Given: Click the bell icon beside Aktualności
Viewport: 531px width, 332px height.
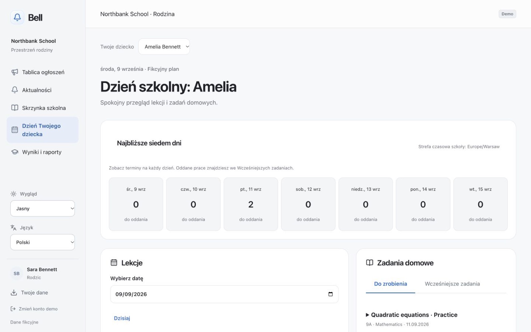Looking at the screenshot, I should [x=15, y=90].
